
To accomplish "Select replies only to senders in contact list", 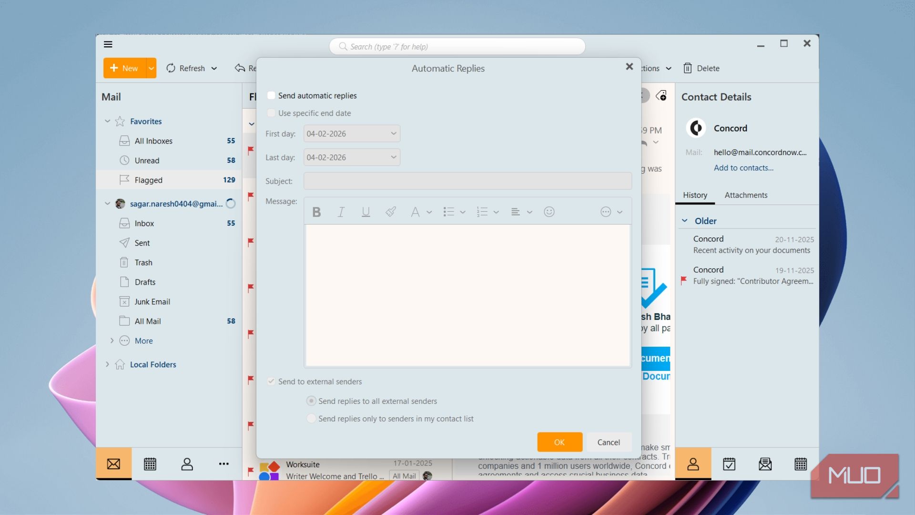I will (x=311, y=419).
